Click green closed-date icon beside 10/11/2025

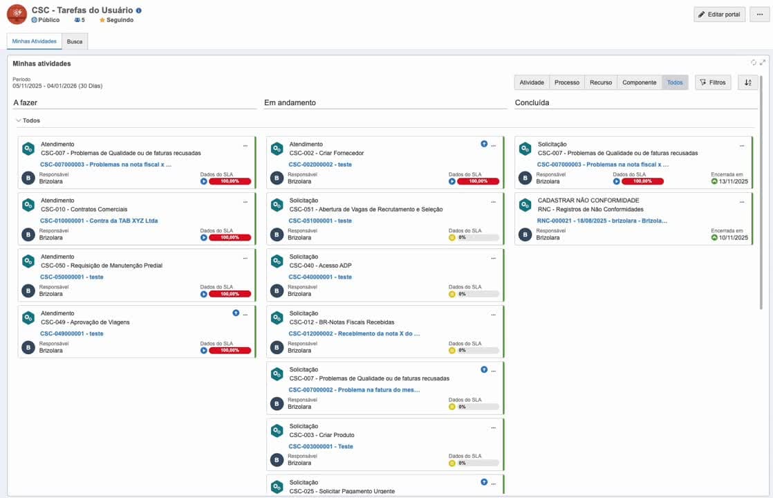tap(714, 238)
